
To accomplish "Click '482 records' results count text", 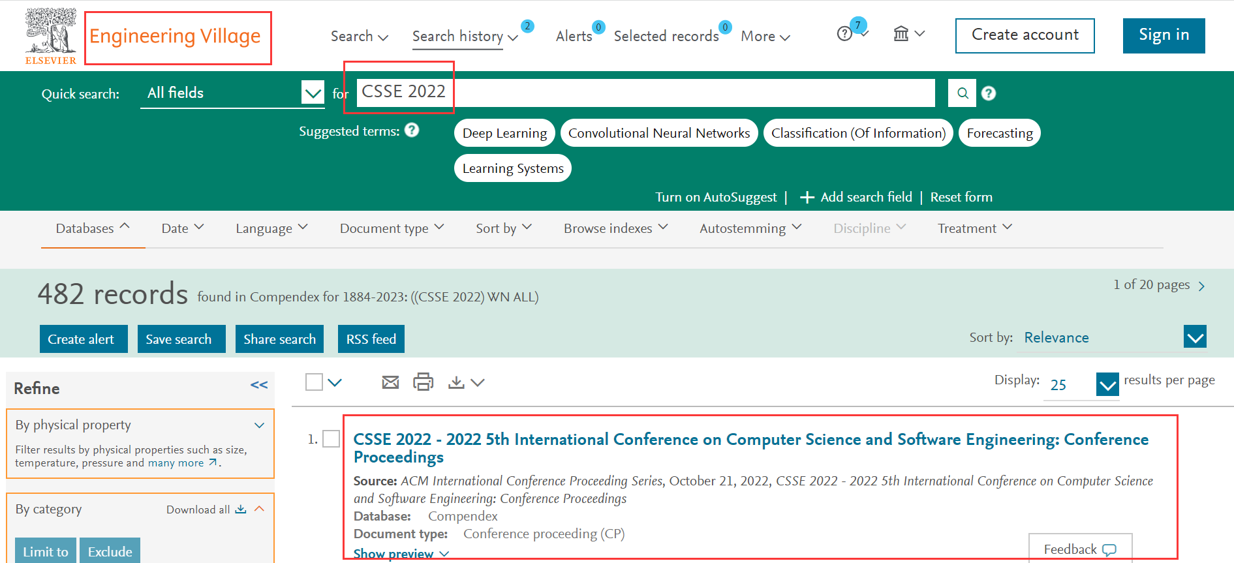I will pos(113,294).
